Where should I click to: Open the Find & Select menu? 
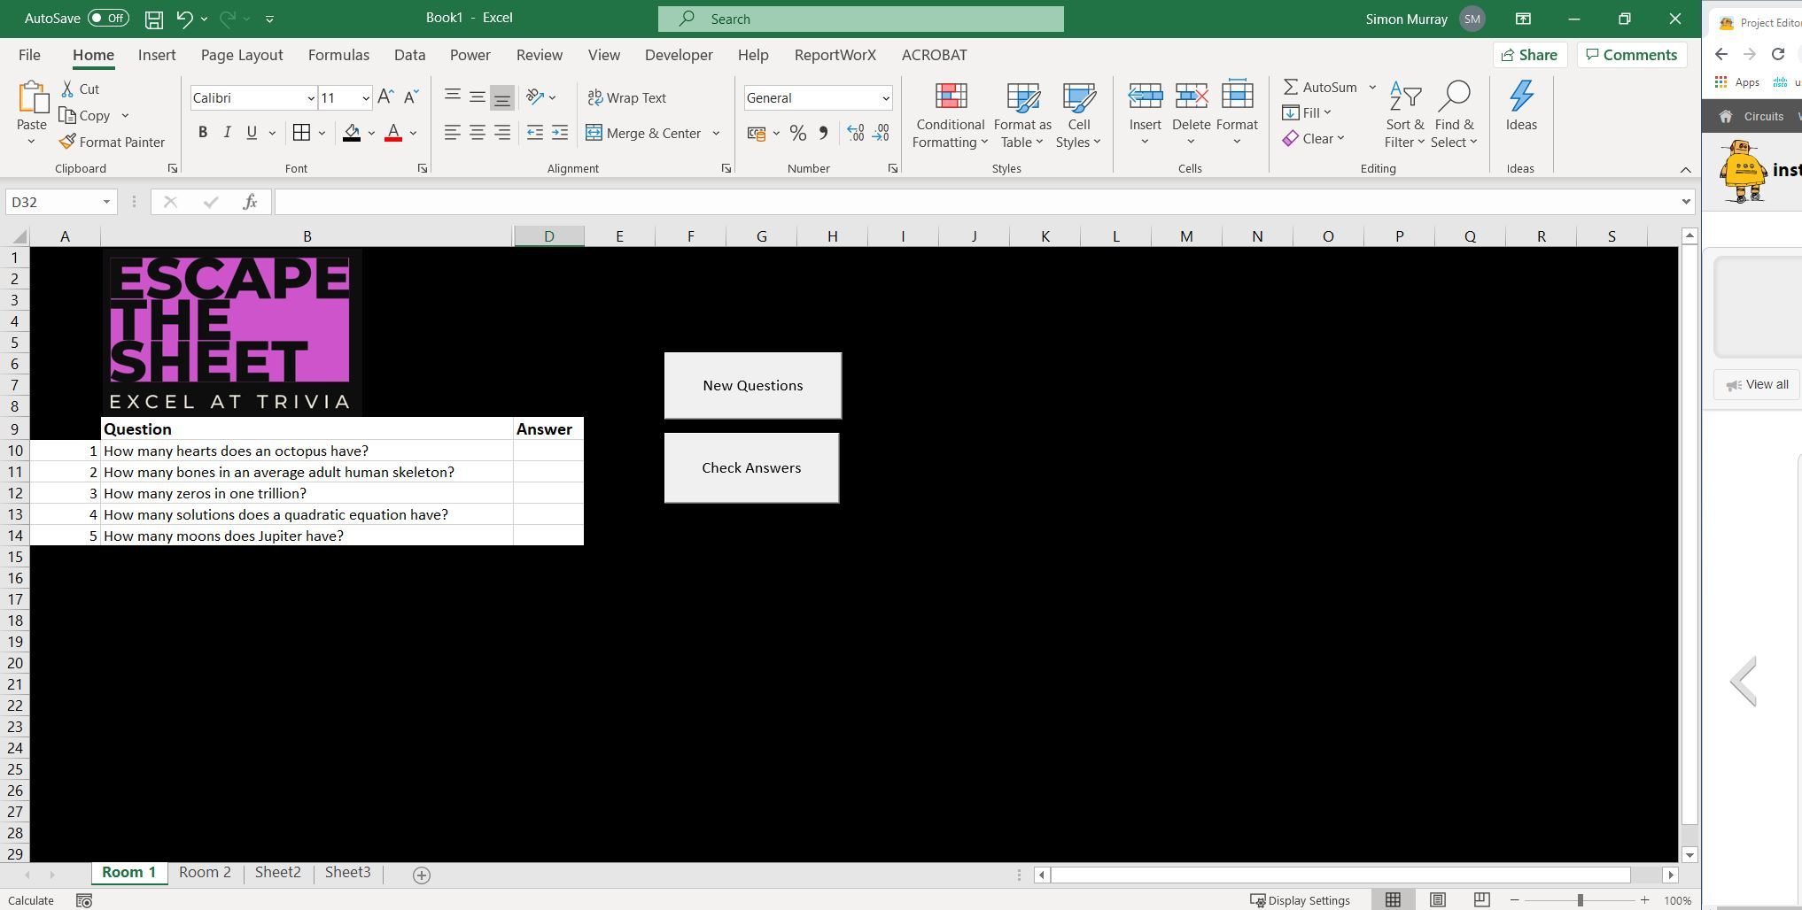(x=1454, y=116)
